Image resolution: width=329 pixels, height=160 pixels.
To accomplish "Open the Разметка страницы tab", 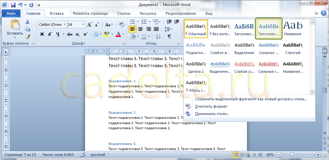I will (x=91, y=13).
